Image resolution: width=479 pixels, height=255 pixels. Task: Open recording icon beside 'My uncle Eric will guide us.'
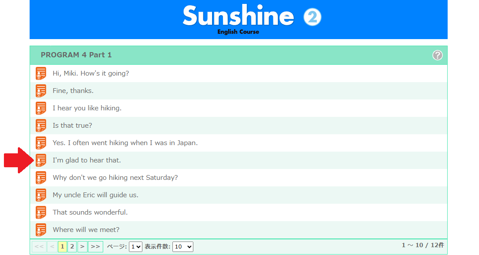[41, 195]
